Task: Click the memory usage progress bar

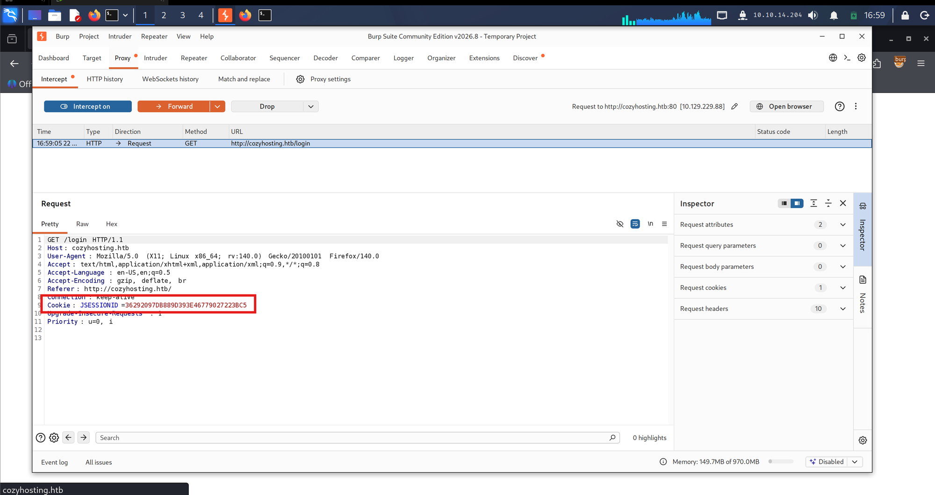Action: tap(781, 462)
